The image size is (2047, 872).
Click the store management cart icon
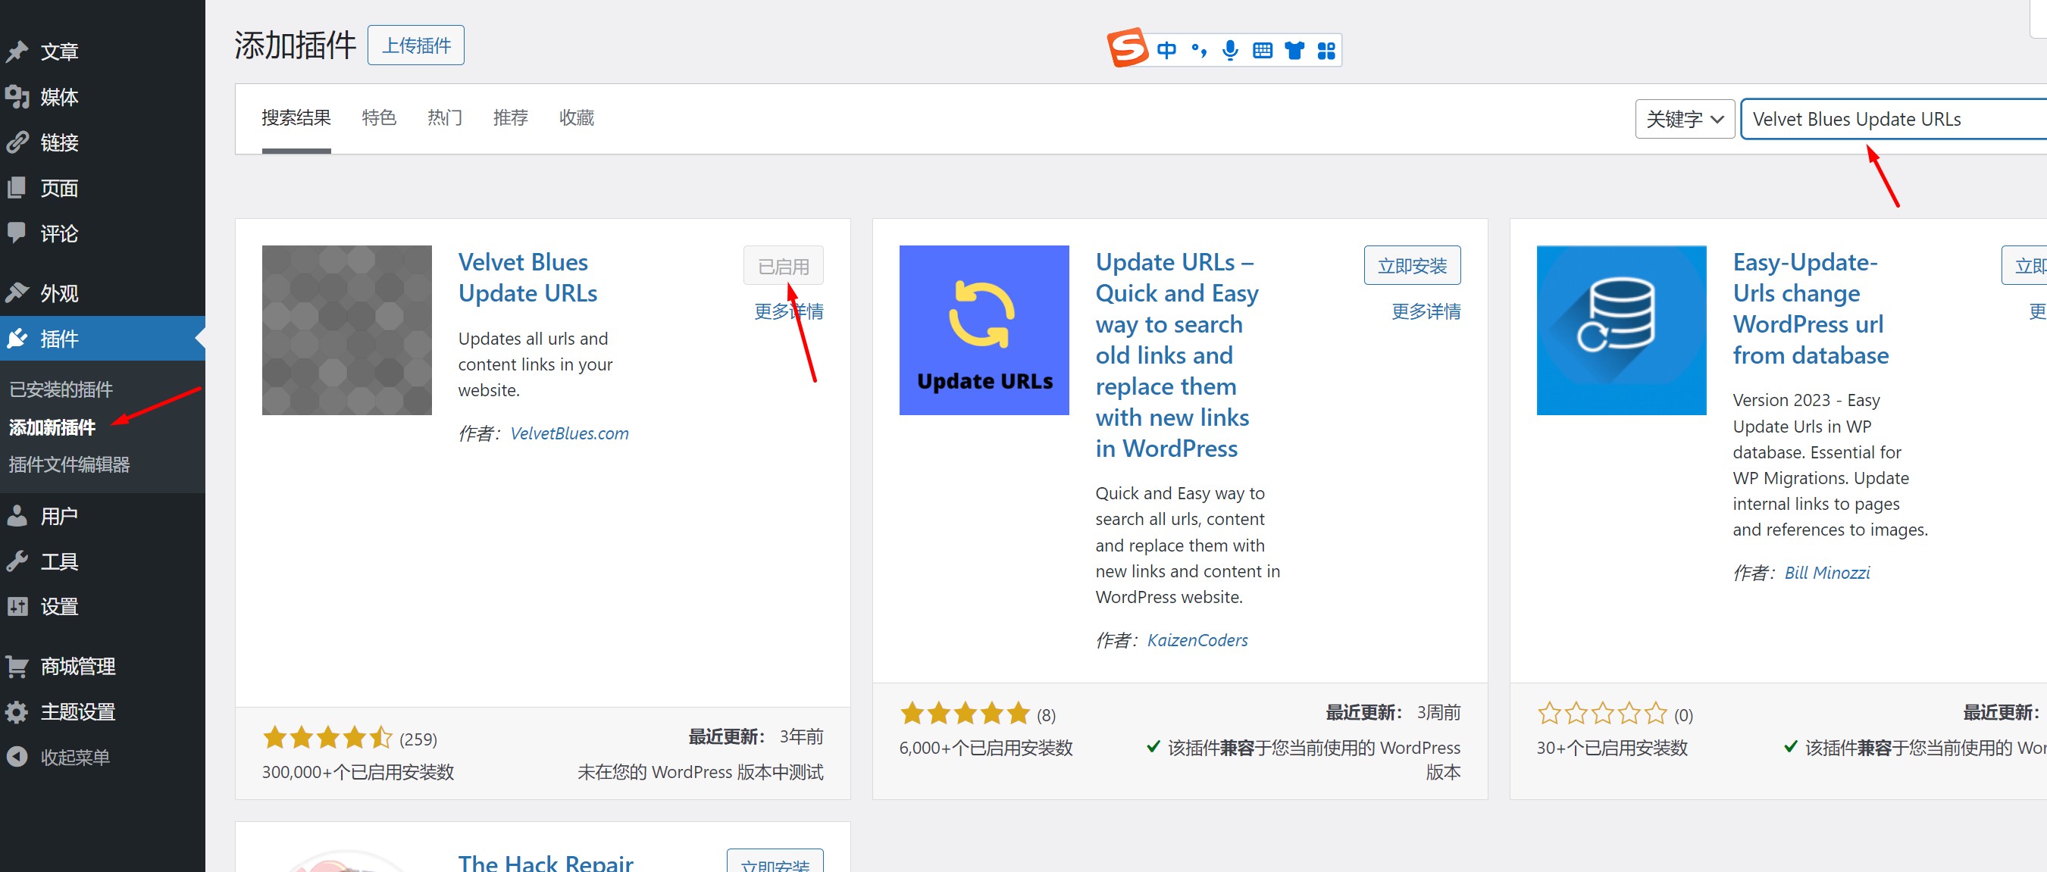tap(17, 665)
